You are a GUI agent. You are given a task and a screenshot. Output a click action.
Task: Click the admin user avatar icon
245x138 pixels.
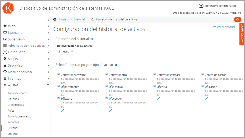pyautogui.click(x=201, y=6)
